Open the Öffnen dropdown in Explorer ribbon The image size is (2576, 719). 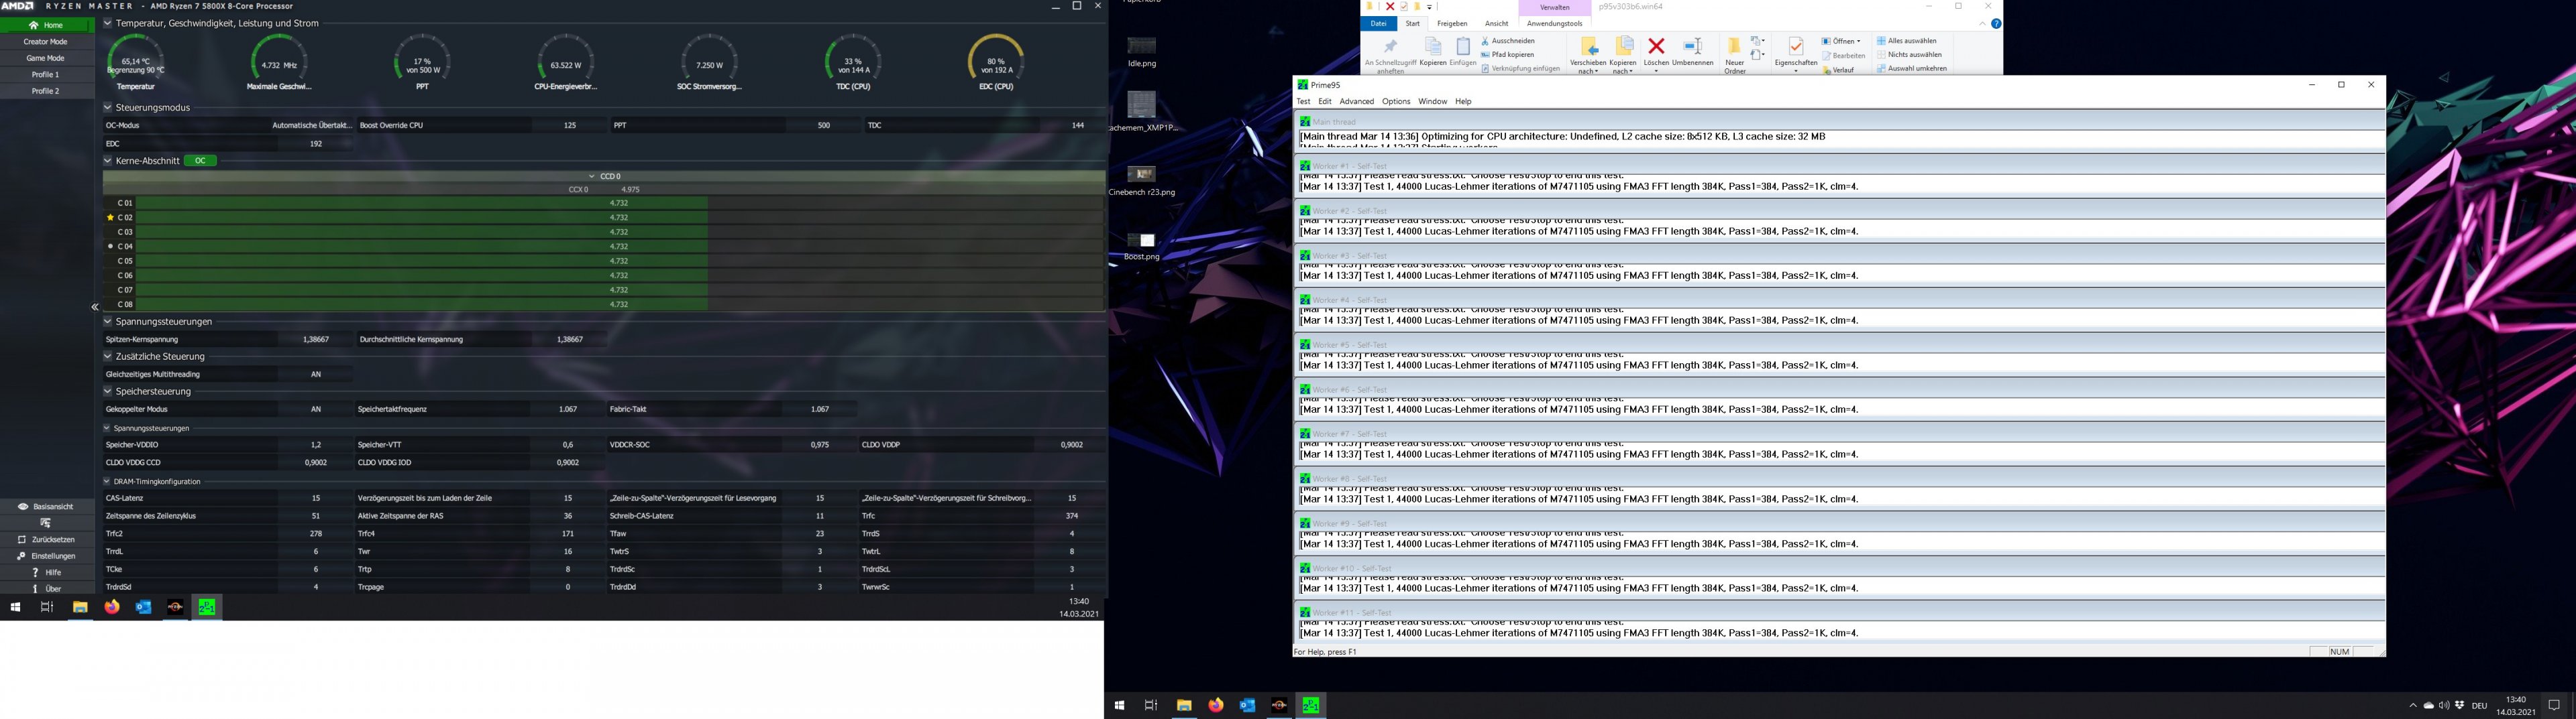tap(1841, 41)
